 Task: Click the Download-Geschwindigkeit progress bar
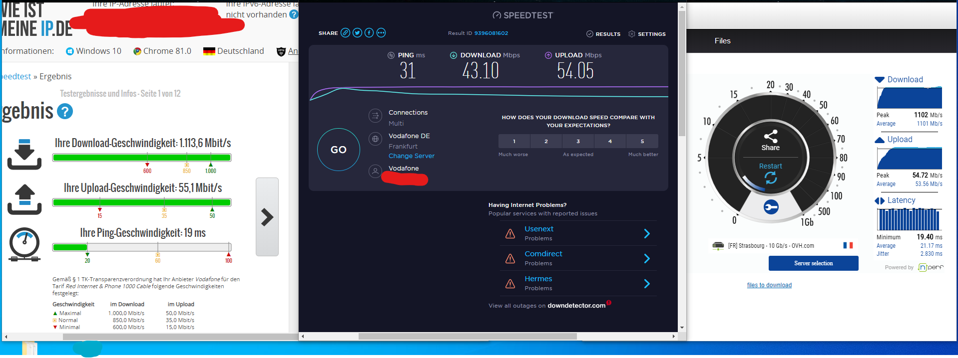pos(142,158)
